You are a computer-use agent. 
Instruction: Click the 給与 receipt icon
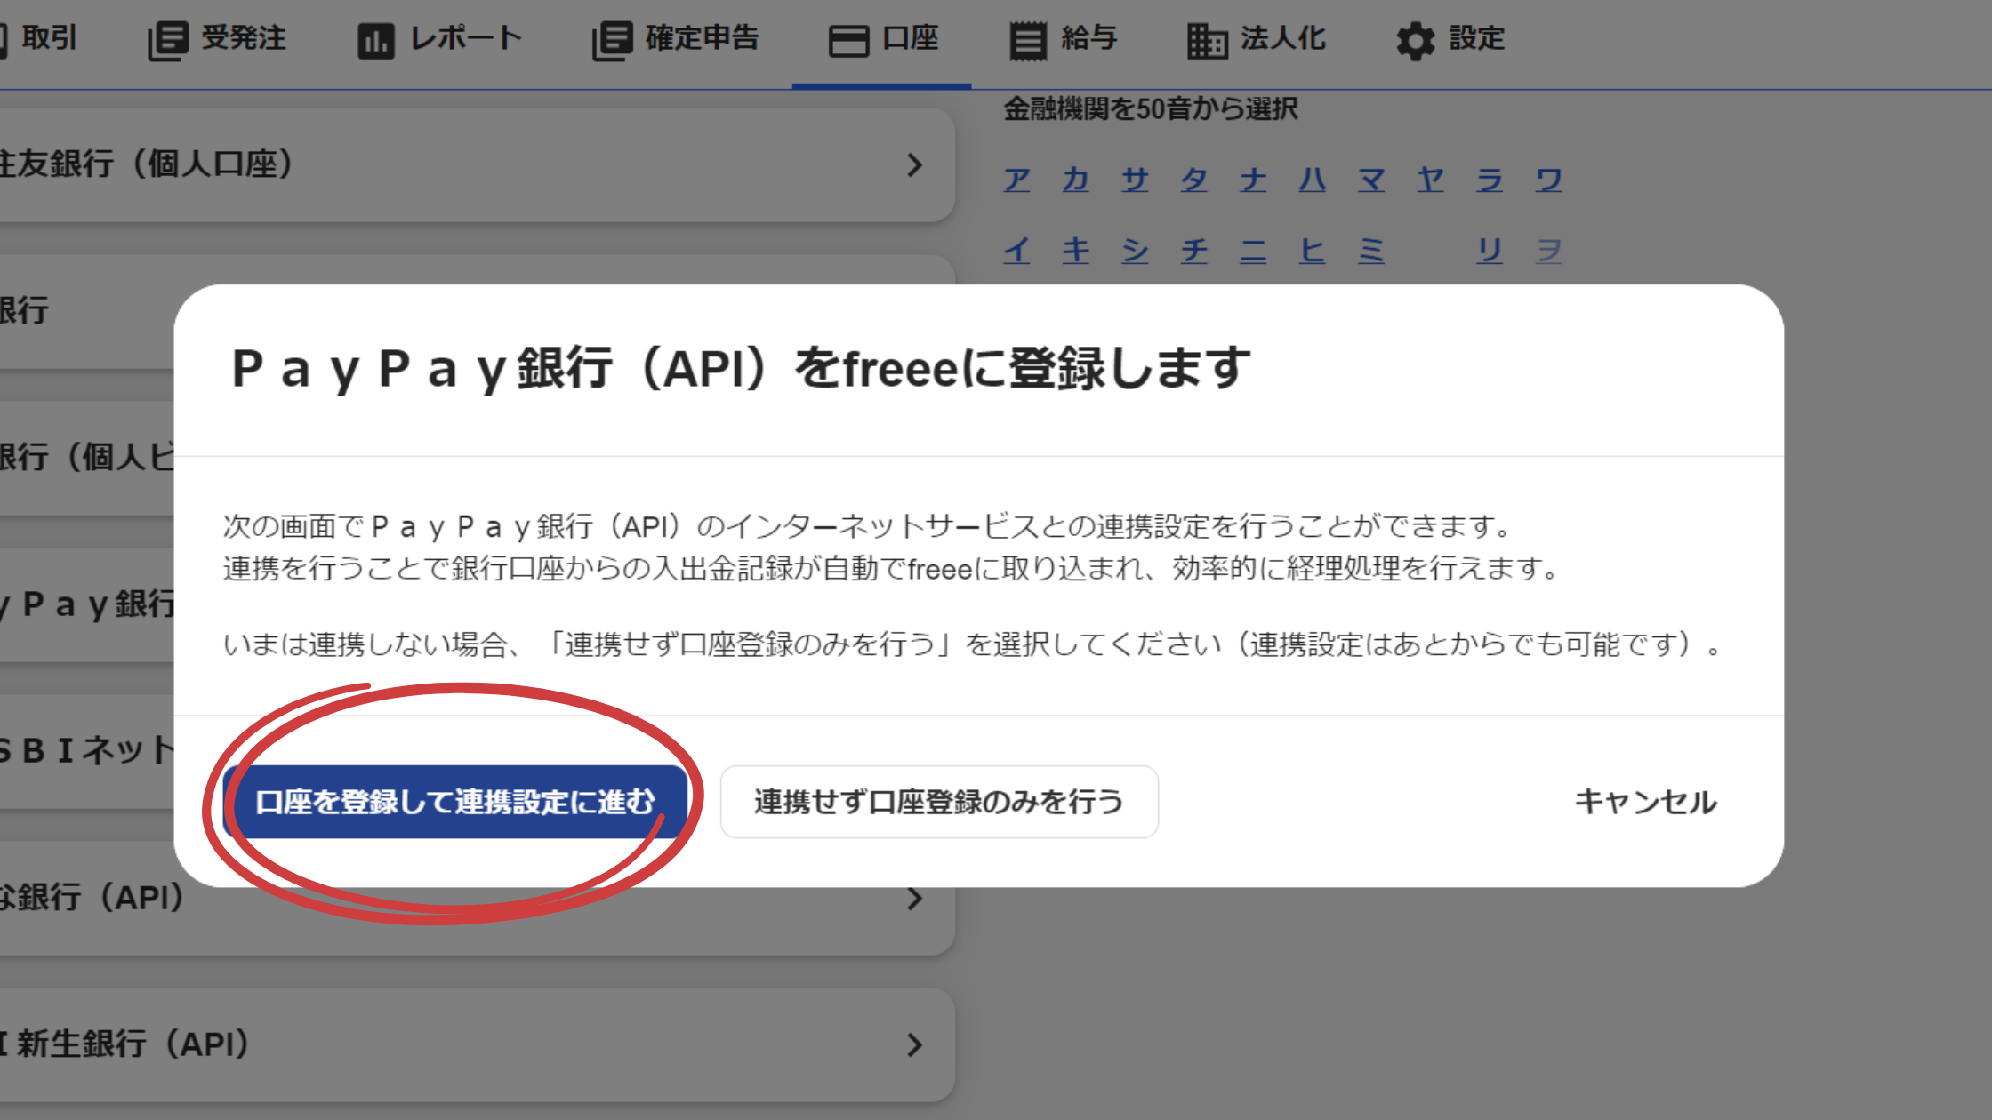(1028, 41)
